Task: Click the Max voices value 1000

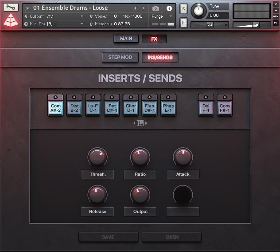Action: click(138, 16)
